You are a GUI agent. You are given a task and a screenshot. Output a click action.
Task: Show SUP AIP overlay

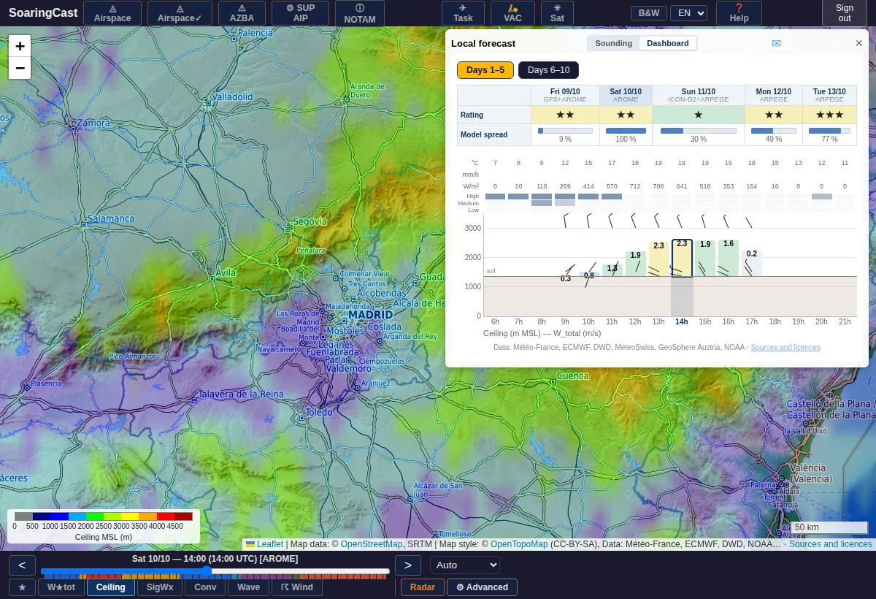[x=301, y=13]
